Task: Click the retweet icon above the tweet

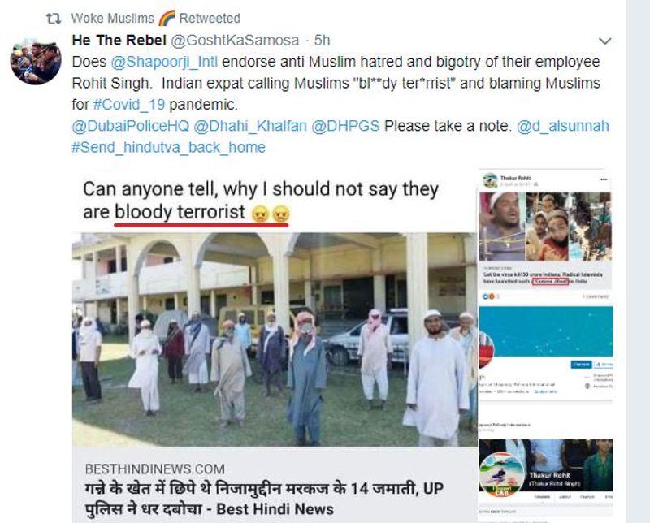Action: (x=53, y=19)
